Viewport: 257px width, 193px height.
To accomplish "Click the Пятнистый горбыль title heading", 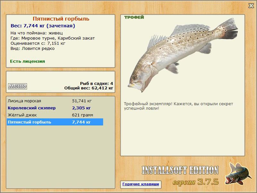I will [61, 19].
